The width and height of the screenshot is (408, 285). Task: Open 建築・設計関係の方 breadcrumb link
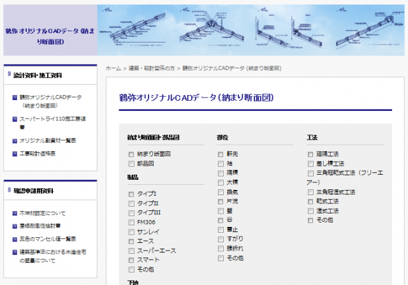[x=152, y=68]
